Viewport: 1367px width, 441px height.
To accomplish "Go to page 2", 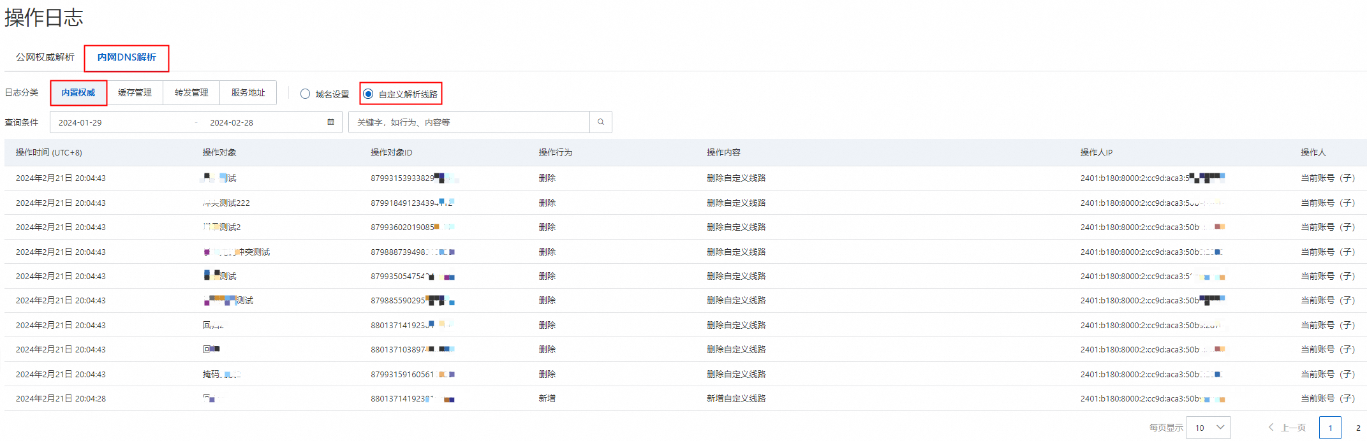I will tap(1358, 428).
